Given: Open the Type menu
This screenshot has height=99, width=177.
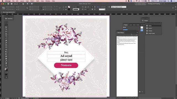Looking at the screenshot, I should tap(27, 1).
